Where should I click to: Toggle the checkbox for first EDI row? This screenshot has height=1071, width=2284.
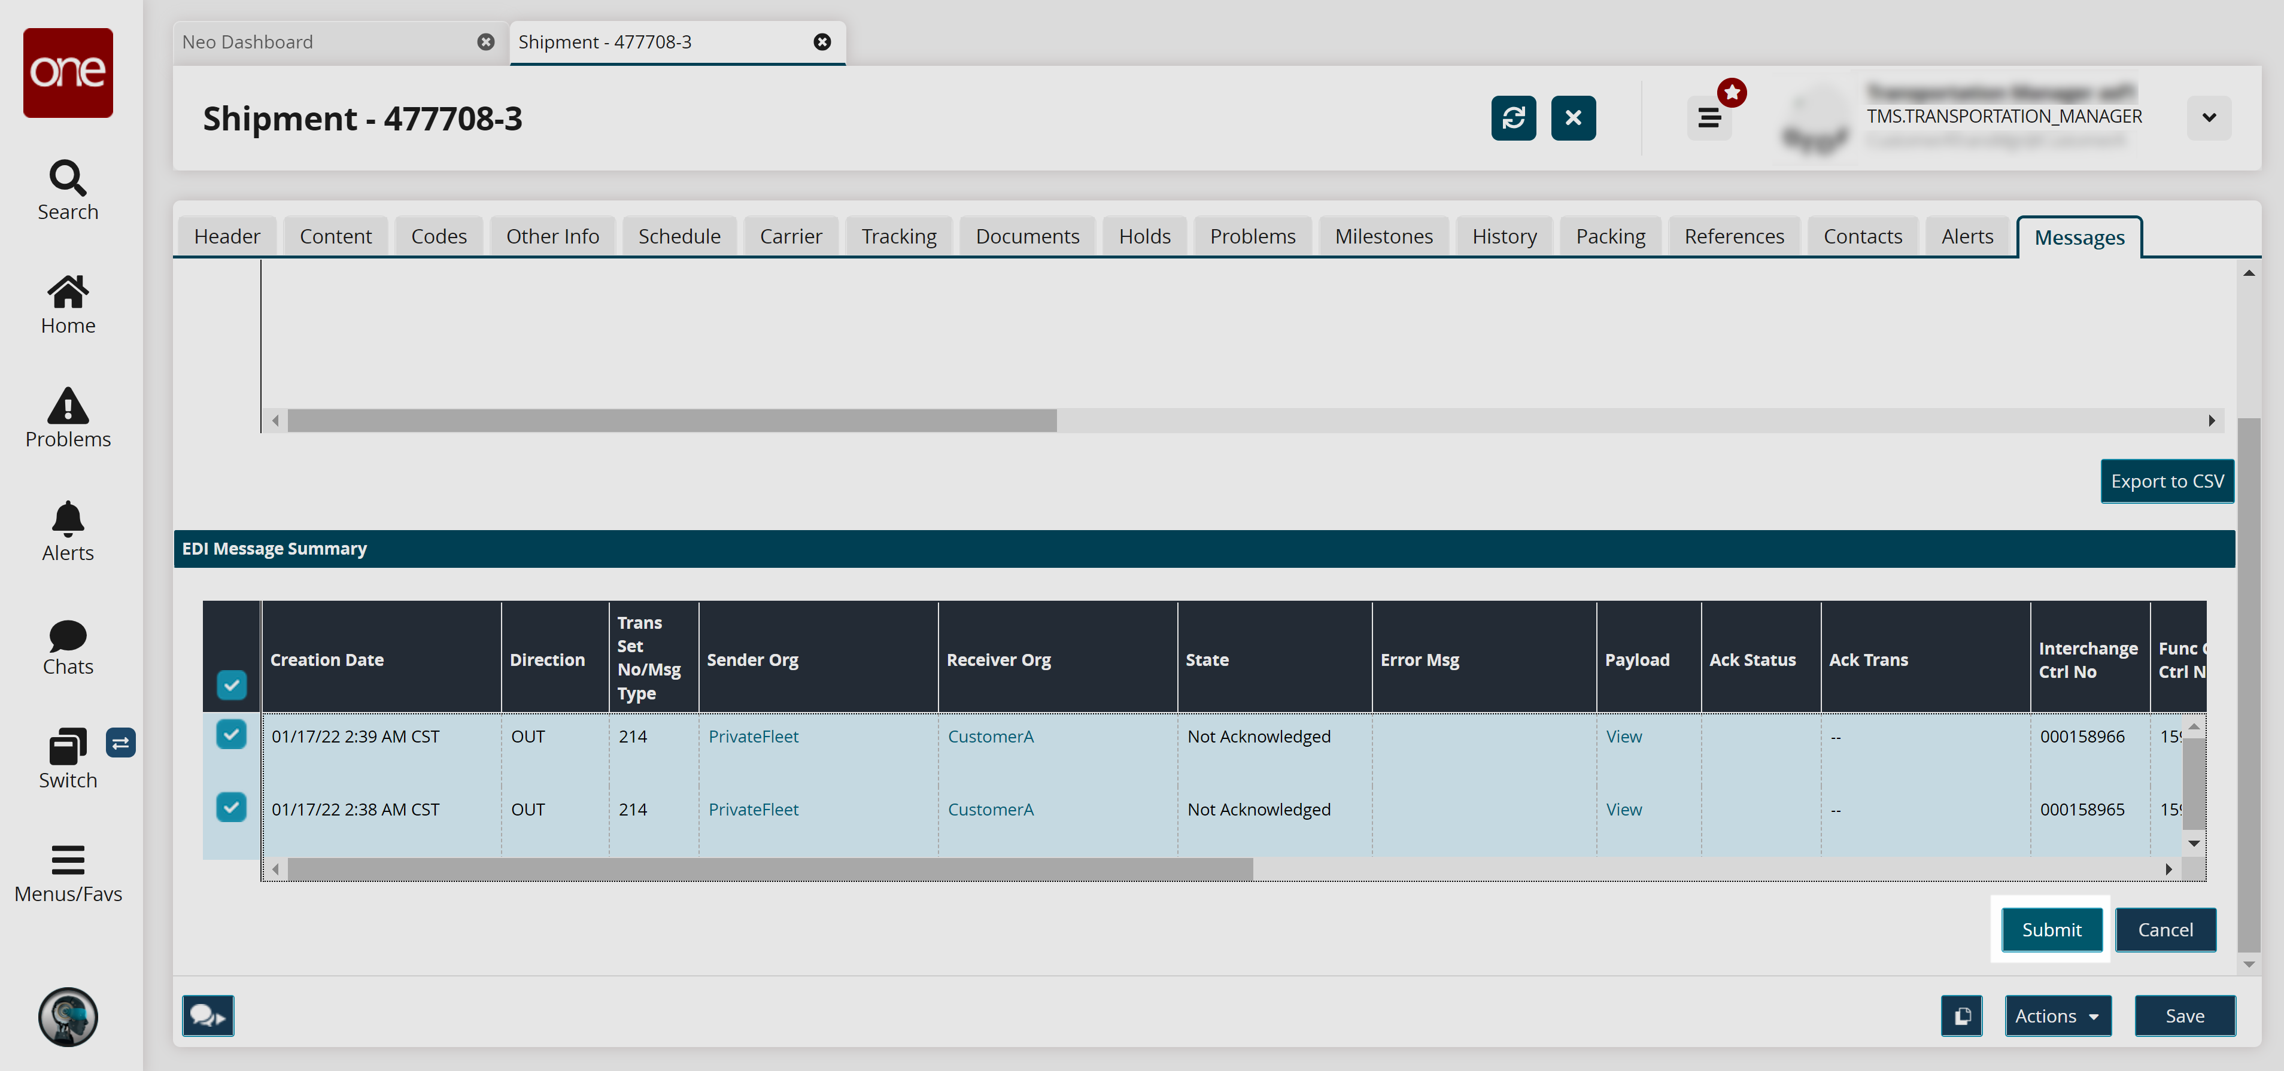pyautogui.click(x=232, y=735)
